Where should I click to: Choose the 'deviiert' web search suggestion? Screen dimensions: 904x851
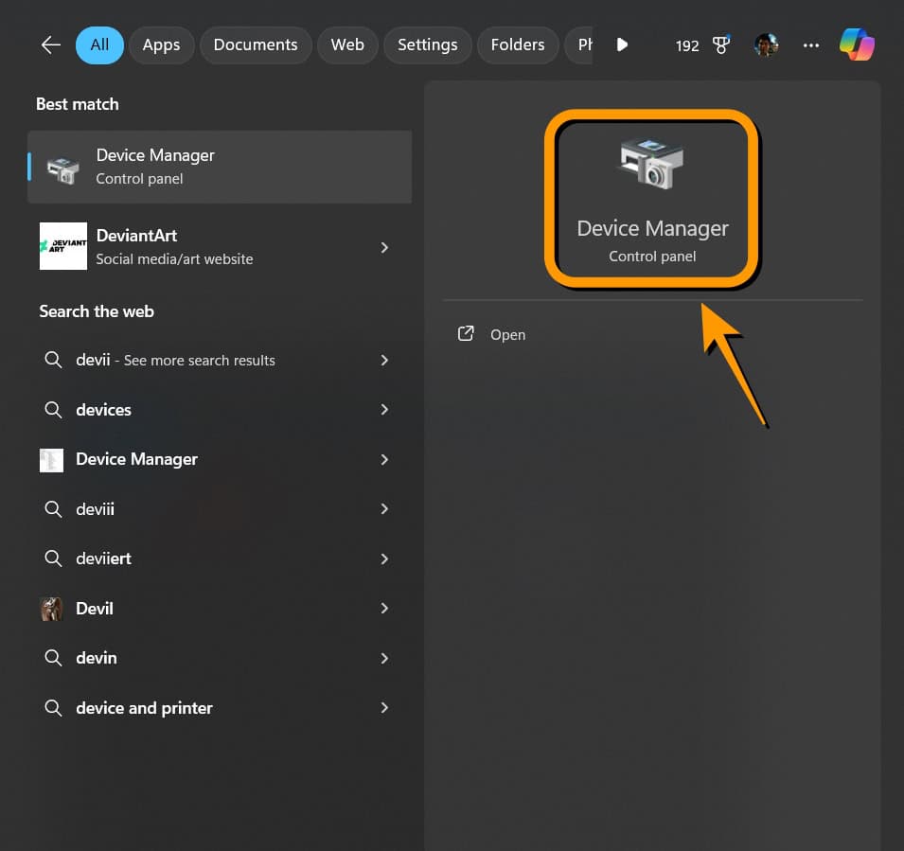tap(103, 558)
